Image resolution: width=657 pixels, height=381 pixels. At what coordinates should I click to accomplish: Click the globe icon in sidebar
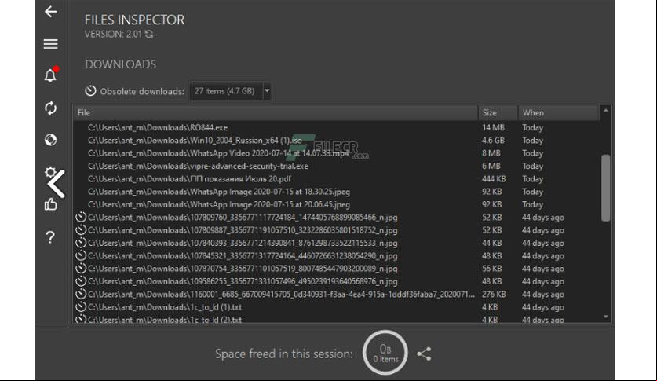click(51, 140)
